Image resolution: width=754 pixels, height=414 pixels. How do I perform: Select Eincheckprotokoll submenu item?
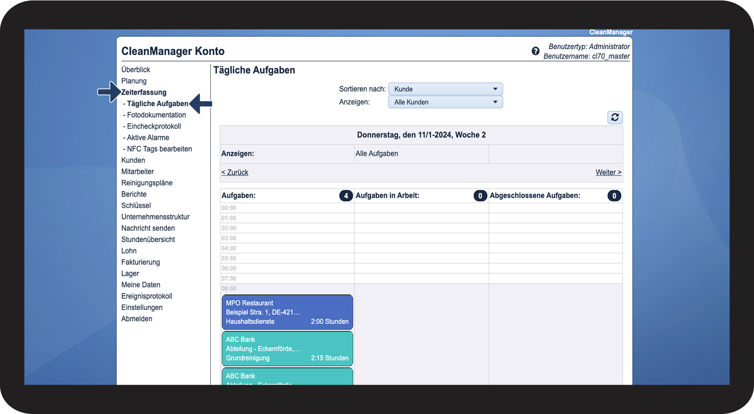[x=154, y=126]
